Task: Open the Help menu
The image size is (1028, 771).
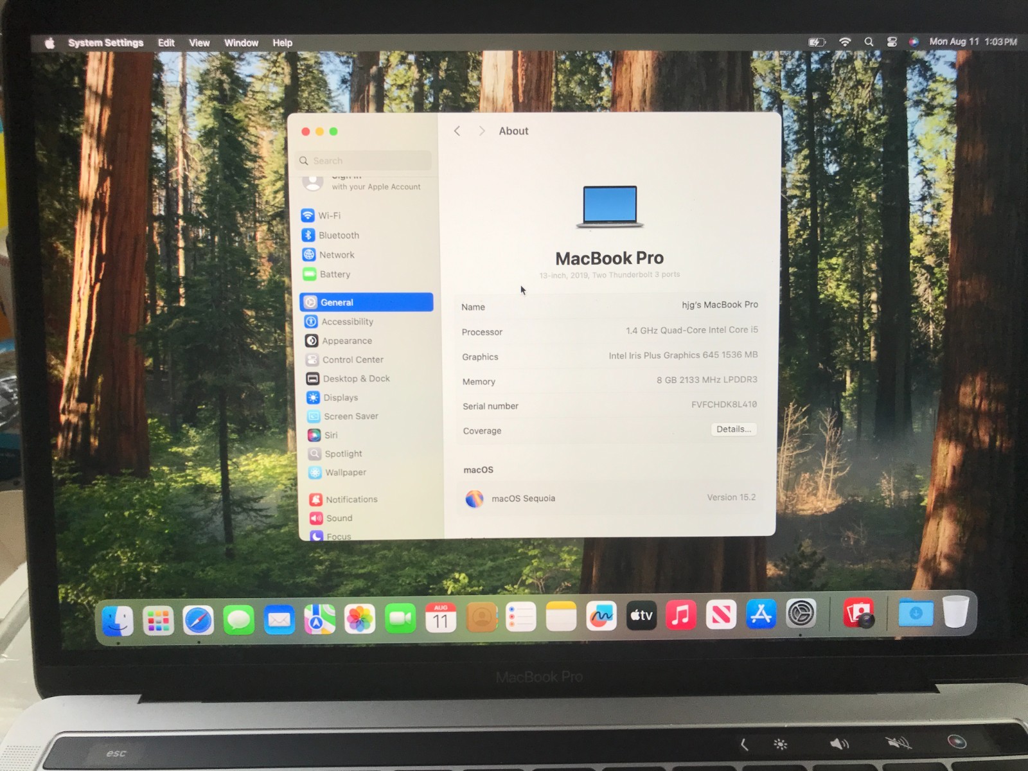Action: [281, 42]
